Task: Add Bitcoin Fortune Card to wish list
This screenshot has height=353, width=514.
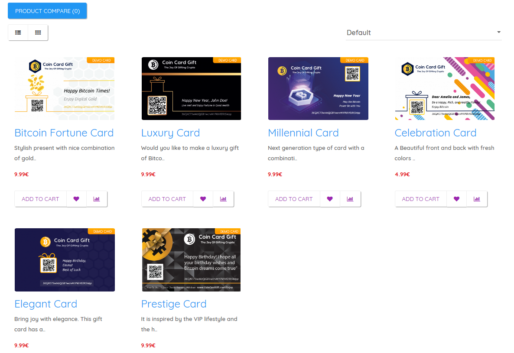Action: click(76, 199)
